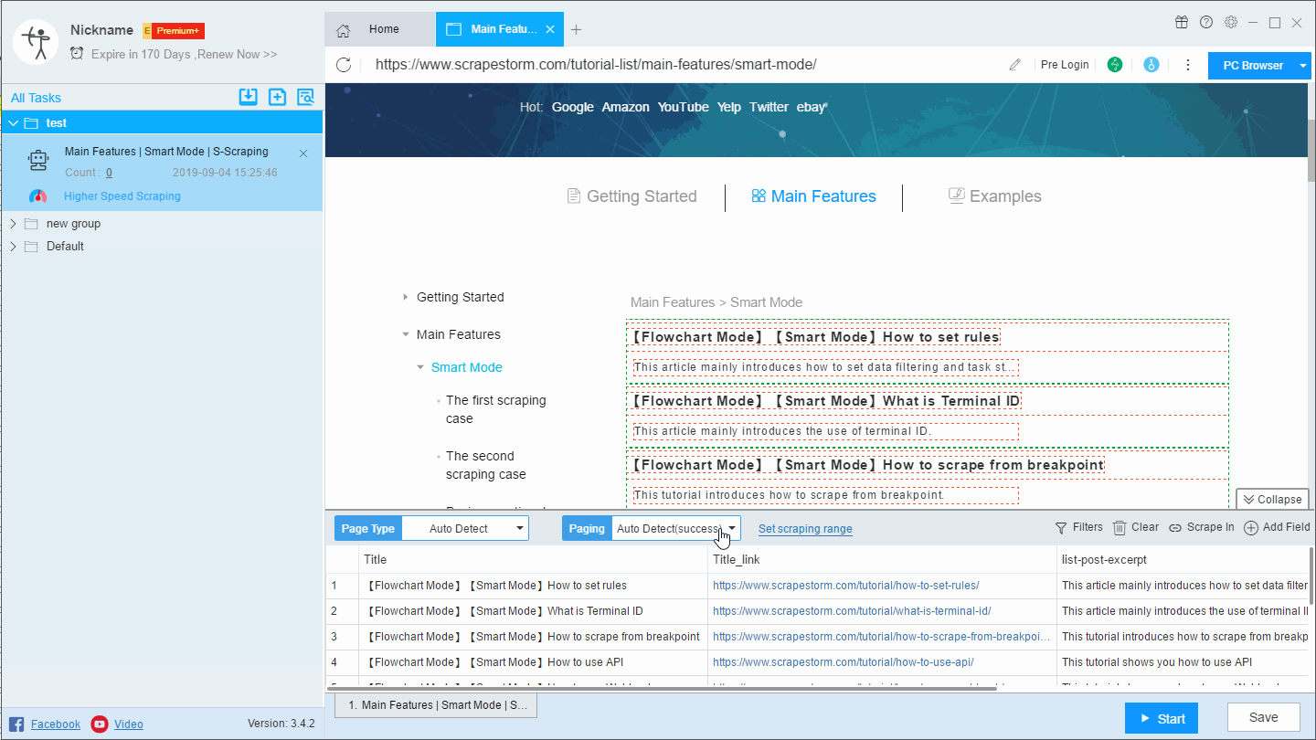This screenshot has height=740, width=1316.
Task: Expand the 'new group' folder
Action: (14, 224)
